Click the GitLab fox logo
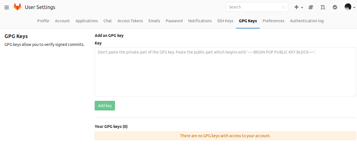This screenshot has width=357, height=151. point(17,7)
